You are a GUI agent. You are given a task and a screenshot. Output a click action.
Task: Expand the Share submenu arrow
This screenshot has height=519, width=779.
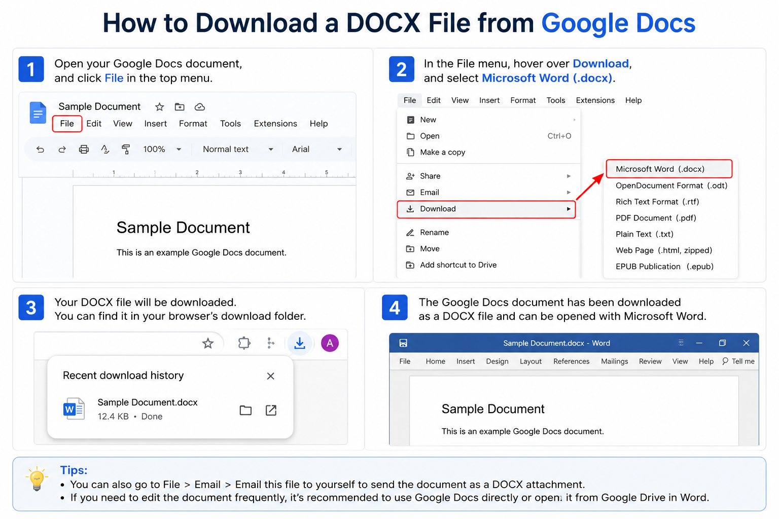coord(569,176)
